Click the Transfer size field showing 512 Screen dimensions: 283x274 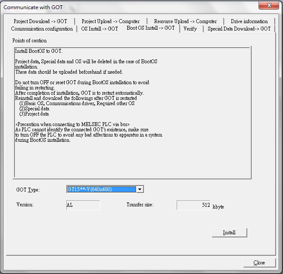(194, 205)
